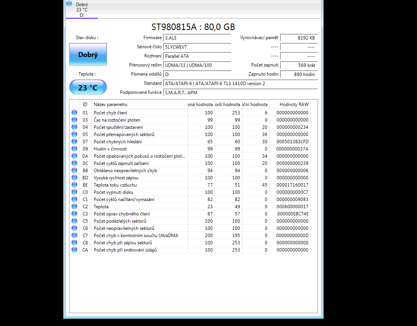Select 'Ohlášeno neopravitelných chyb' parameter name
The width and height of the screenshot is (417, 326).
coord(125,170)
